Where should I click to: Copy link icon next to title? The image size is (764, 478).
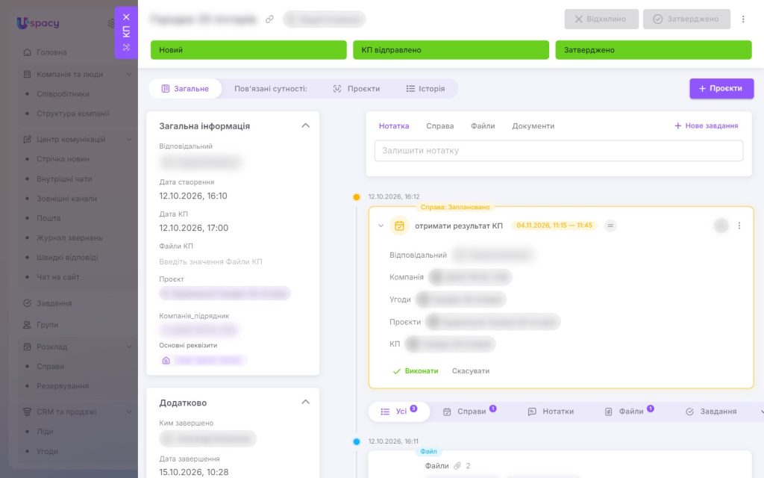coord(269,19)
